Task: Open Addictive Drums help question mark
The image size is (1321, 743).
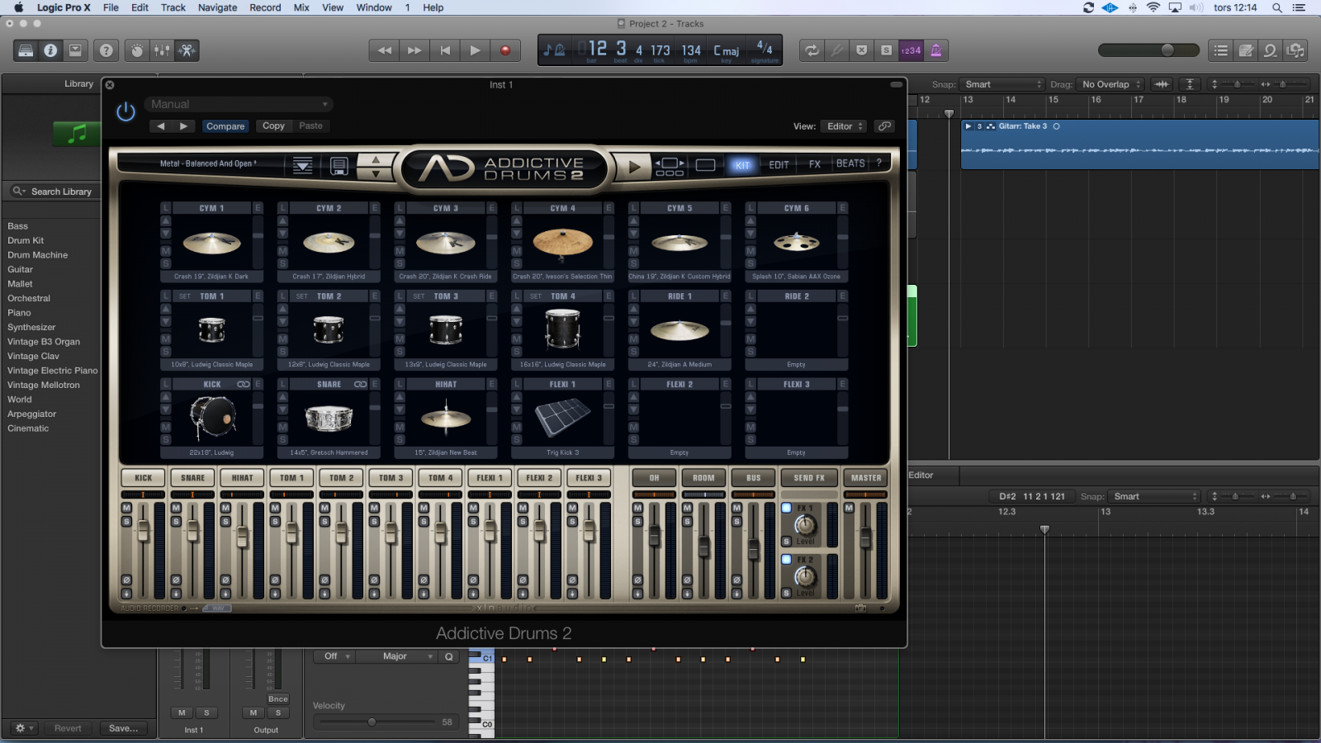Action: (x=879, y=163)
